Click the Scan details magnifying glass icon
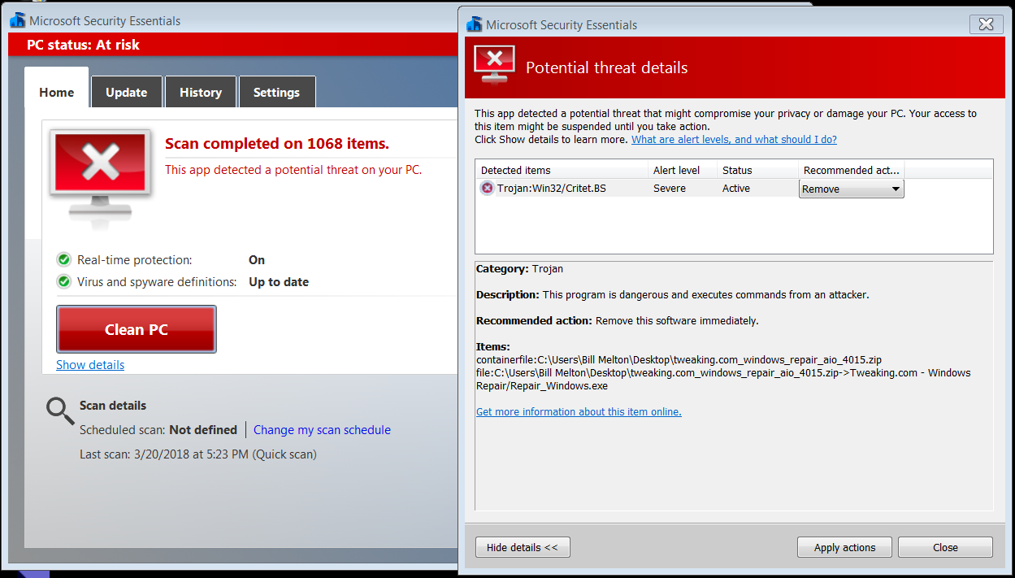 coord(60,411)
